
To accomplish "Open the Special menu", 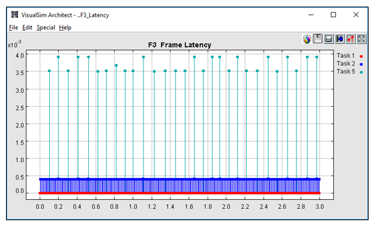I will (46, 28).
